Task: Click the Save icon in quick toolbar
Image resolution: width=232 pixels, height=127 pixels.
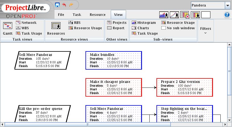Action: [x=57, y=5]
